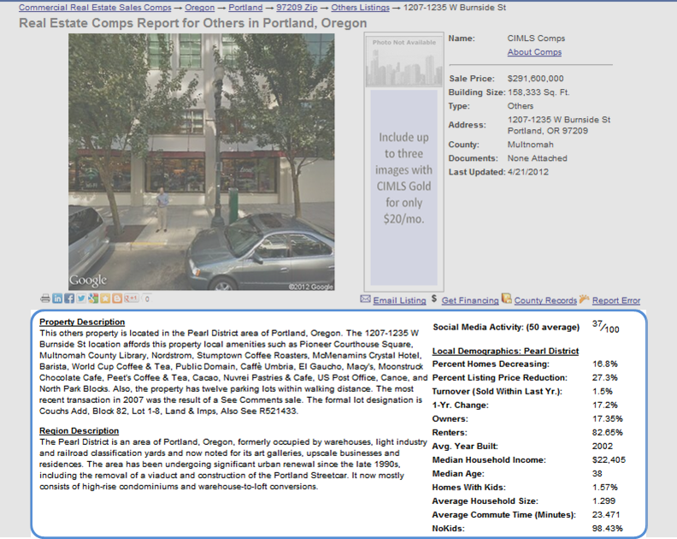The image size is (677, 539).
Task: Click Local Demographics: Pearl District heading
Action: tap(505, 351)
